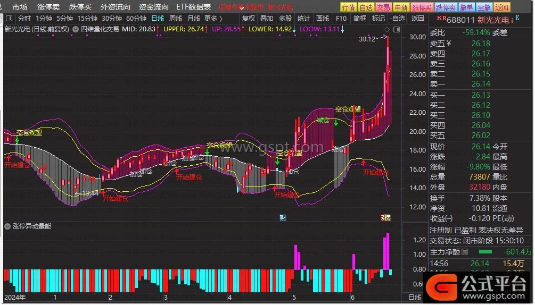535x305 pixels.
Task: Click the diamond icon at the chart's top right
Action: click(x=386, y=30)
